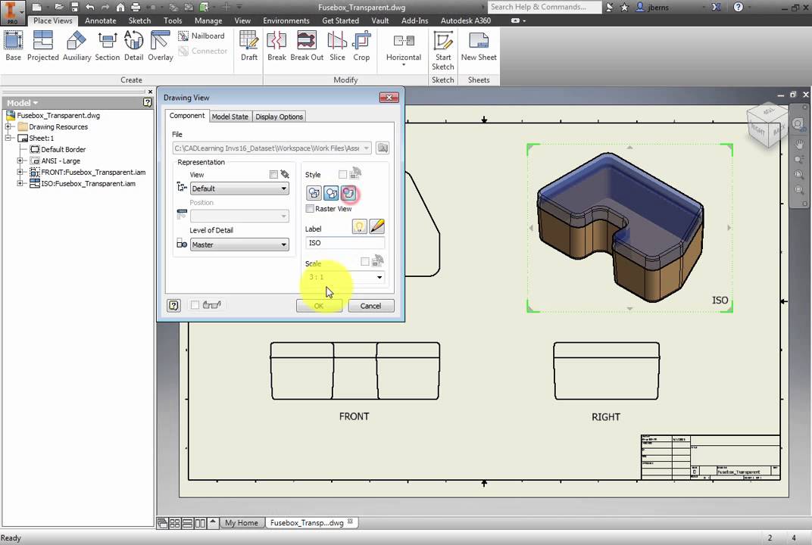Expand ISO:Fusebox_Transparent.iam node
The width and height of the screenshot is (812, 545).
coord(20,184)
